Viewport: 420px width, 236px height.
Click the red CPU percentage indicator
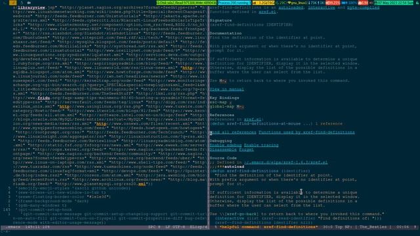pyautogui.click(x=333, y=3)
